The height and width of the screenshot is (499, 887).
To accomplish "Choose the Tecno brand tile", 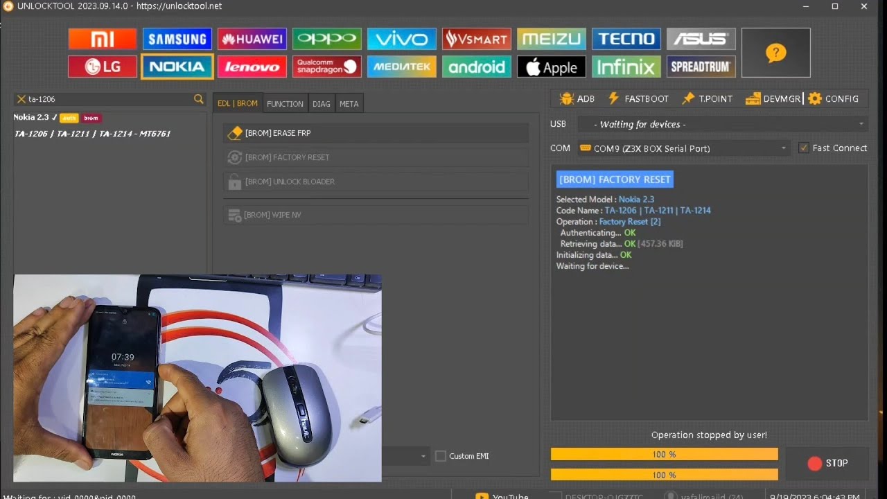I will pyautogui.click(x=626, y=39).
